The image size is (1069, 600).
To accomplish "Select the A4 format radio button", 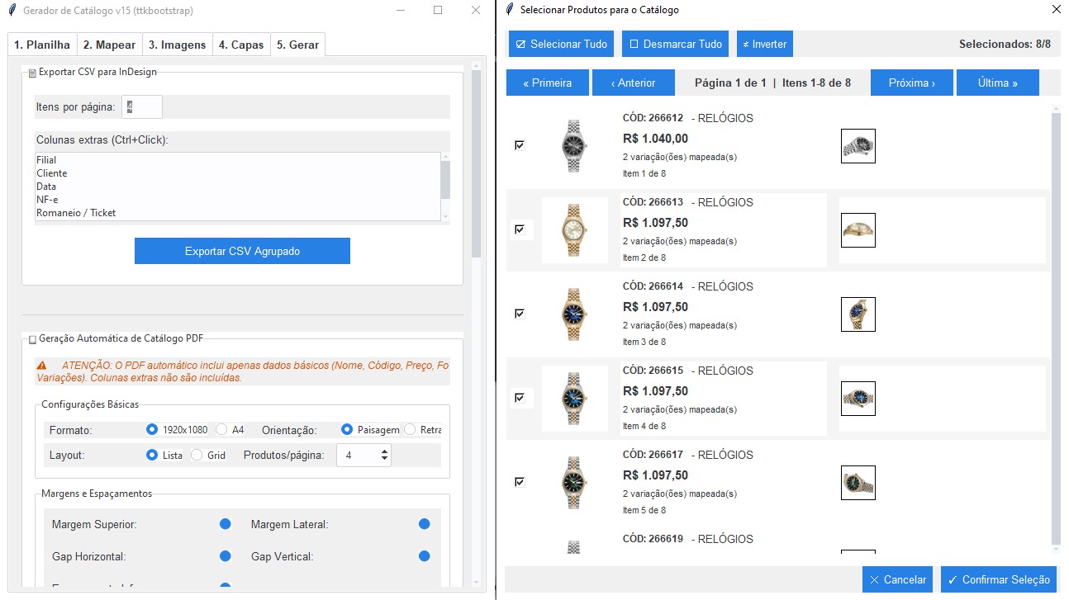I will (x=221, y=429).
